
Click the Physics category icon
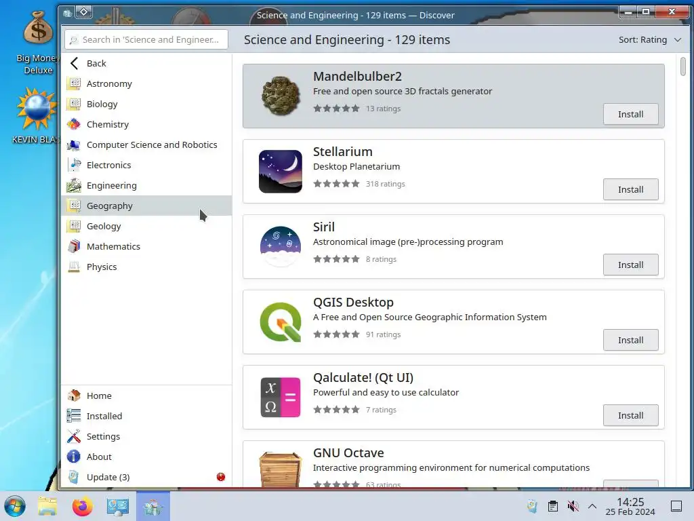(74, 267)
